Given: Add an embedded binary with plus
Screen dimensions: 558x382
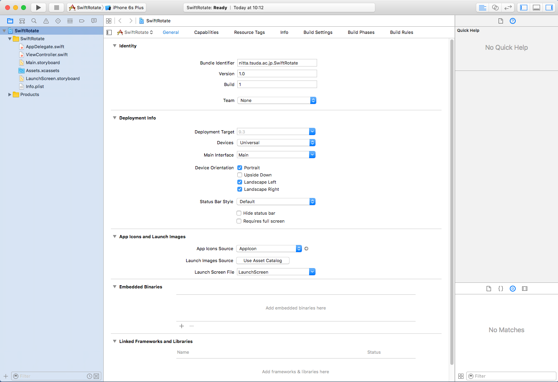Looking at the screenshot, I should [181, 326].
